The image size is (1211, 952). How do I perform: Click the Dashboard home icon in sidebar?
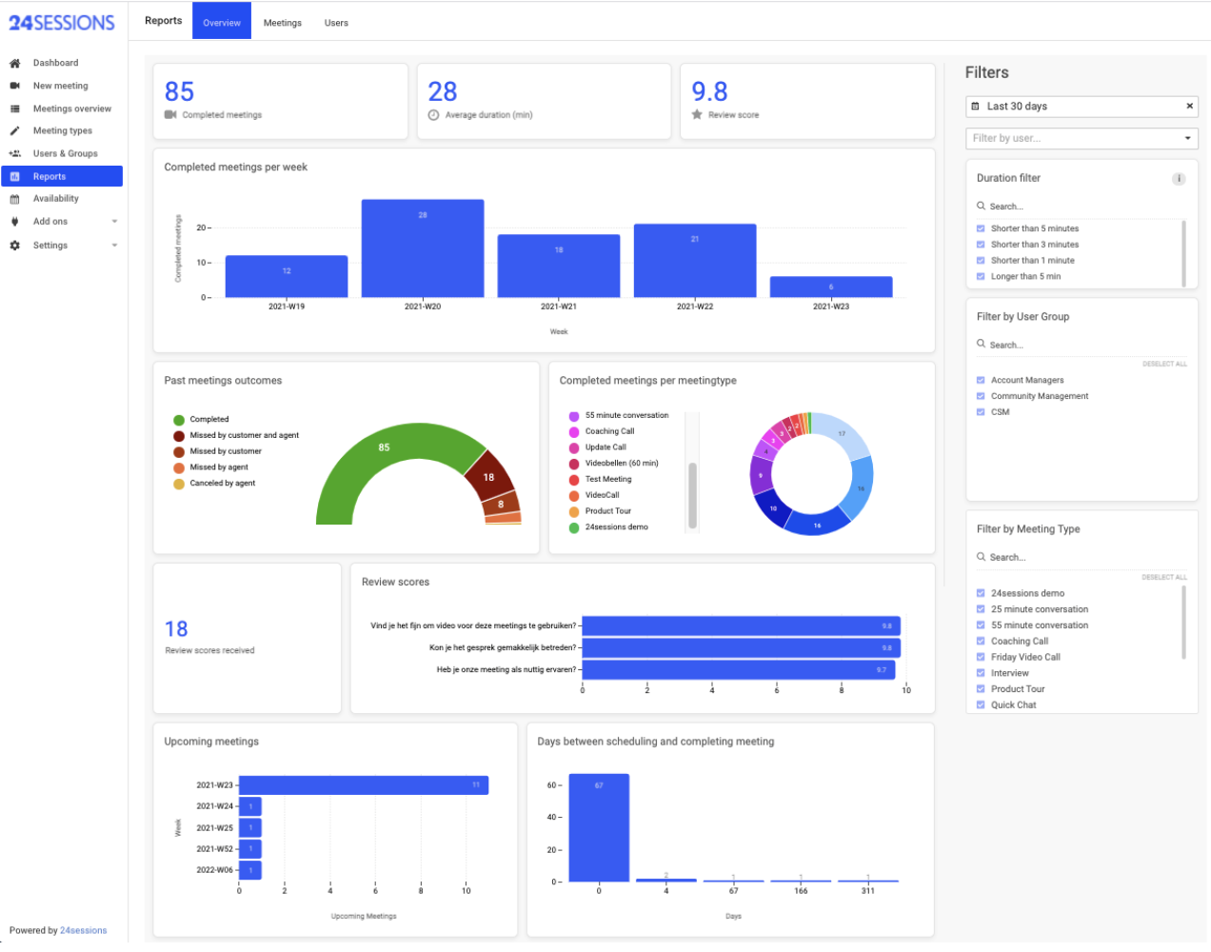14,64
